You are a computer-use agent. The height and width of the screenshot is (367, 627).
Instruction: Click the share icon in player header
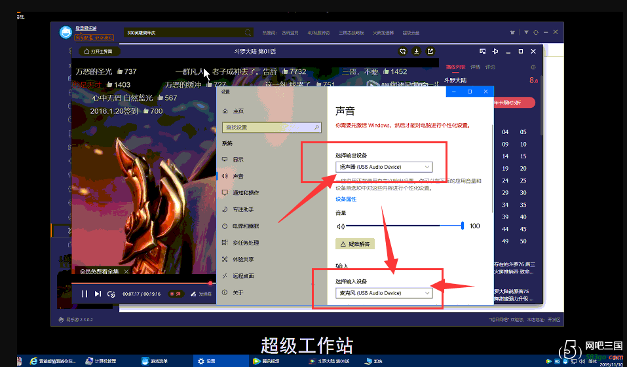tap(430, 51)
